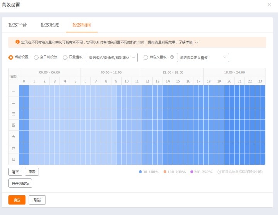Click the hour 20 column header
The image size is (278, 215).
pyautogui.click(x=229, y=81)
